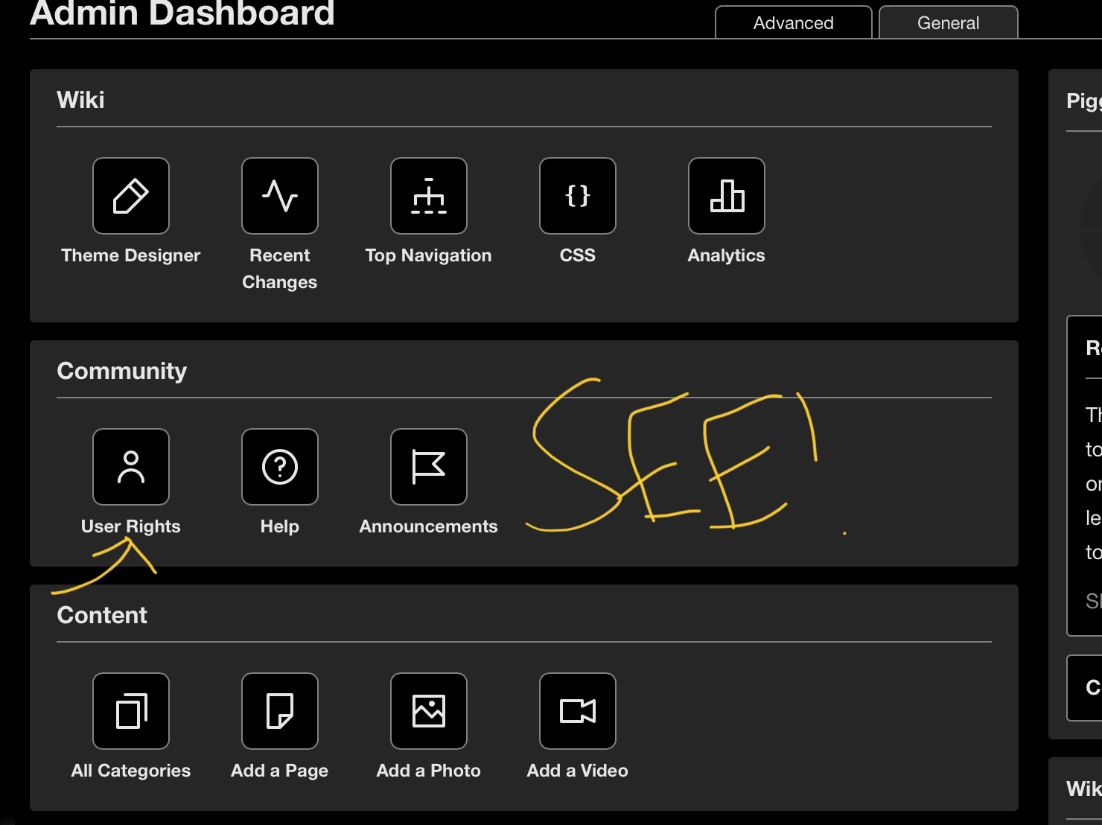Image resolution: width=1102 pixels, height=825 pixels.
Task: Click the Add a Video camera icon
Action: 578,711
